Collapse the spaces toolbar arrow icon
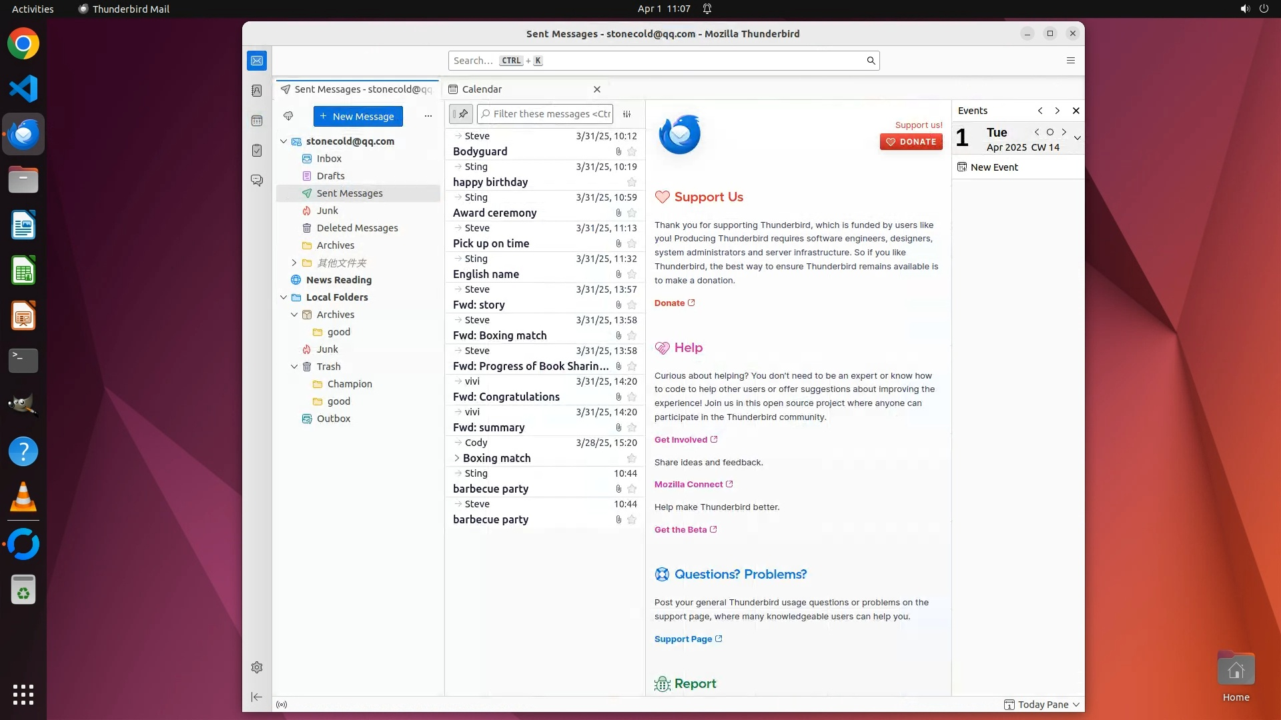1281x720 pixels. [x=257, y=697]
